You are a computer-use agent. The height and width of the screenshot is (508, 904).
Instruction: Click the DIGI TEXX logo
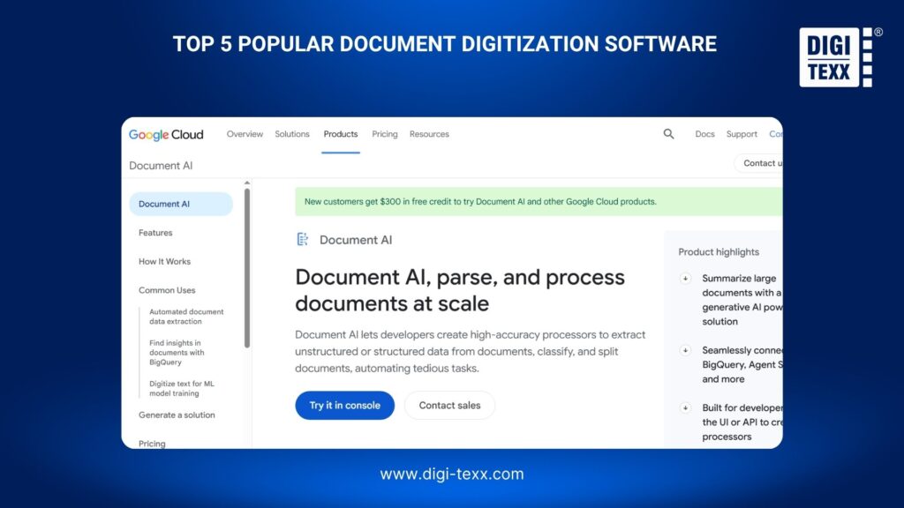coord(840,57)
